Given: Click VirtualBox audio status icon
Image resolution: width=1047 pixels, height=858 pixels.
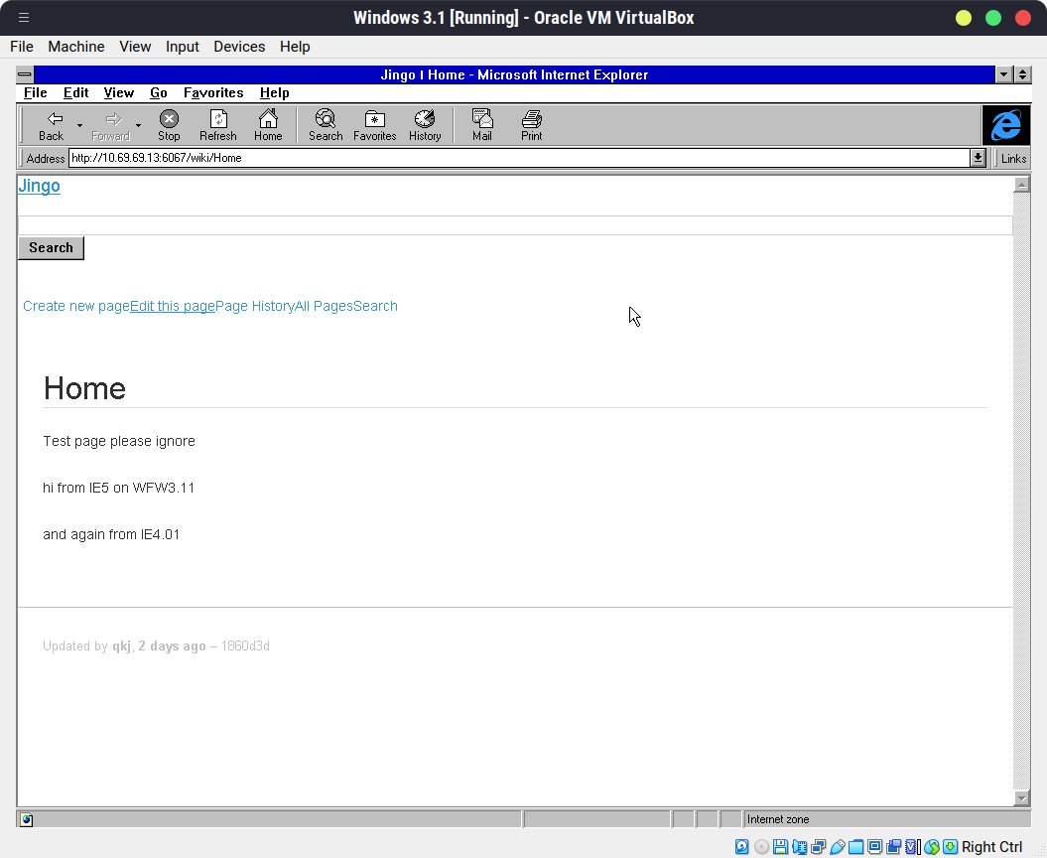Looking at the screenshot, I should pos(799,847).
